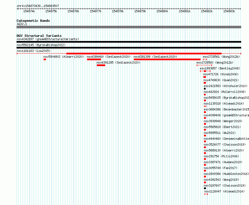Click the nsv3055749 Fan2017 label
Viewport: 249px width, 205px height.
[220, 168]
